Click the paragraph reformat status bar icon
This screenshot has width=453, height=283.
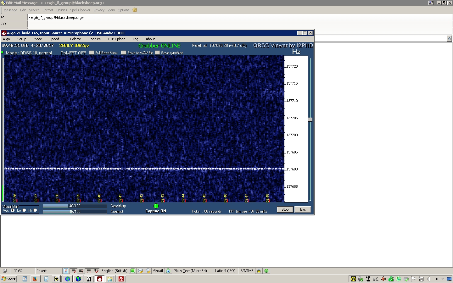(x=88, y=271)
